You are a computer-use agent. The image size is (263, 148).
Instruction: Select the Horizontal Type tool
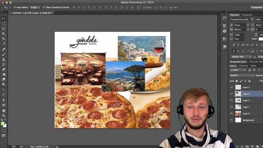tap(4, 95)
